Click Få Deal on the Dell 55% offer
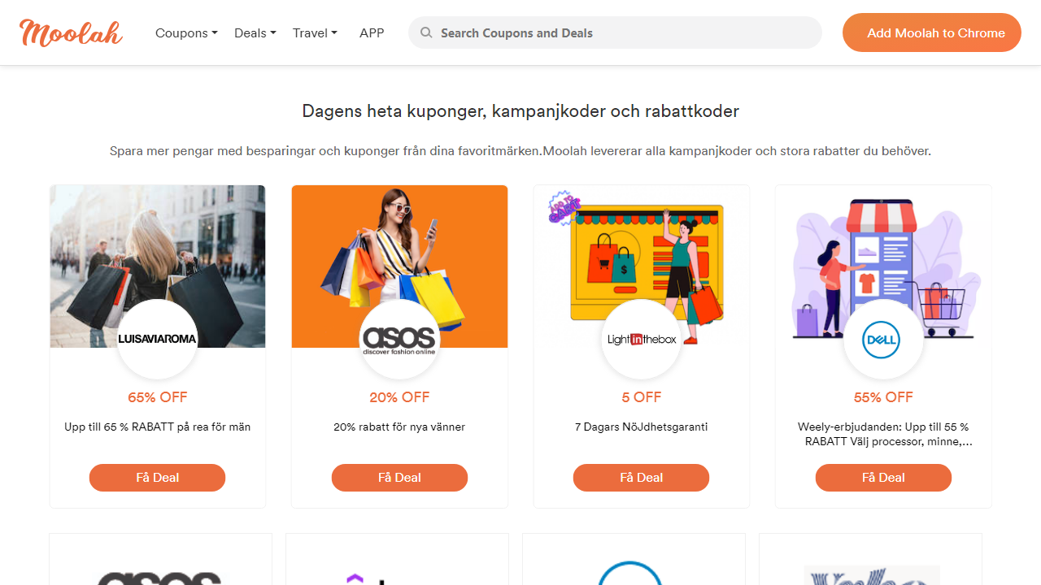Viewport: 1041px width, 585px height. [883, 478]
